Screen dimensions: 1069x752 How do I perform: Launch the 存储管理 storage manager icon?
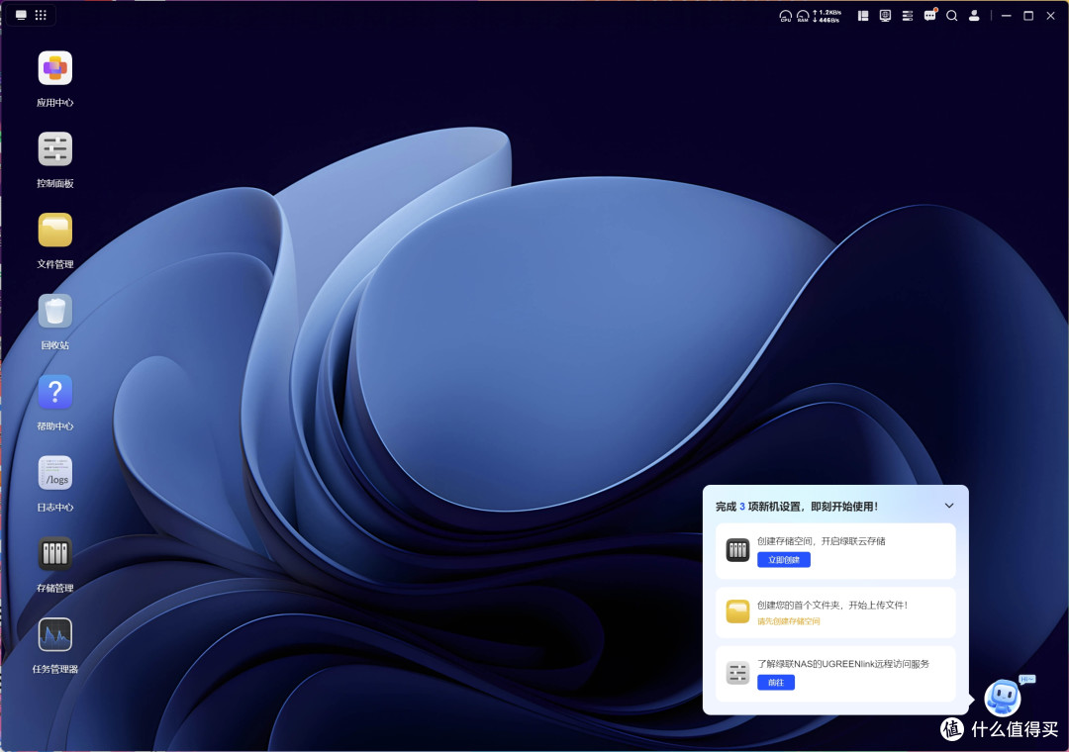pyautogui.click(x=55, y=553)
